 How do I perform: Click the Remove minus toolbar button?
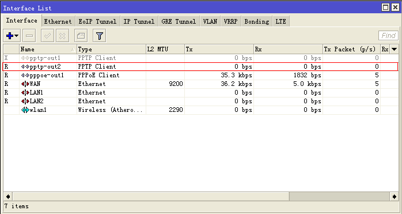pyautogui.click(x=29, y=36)
